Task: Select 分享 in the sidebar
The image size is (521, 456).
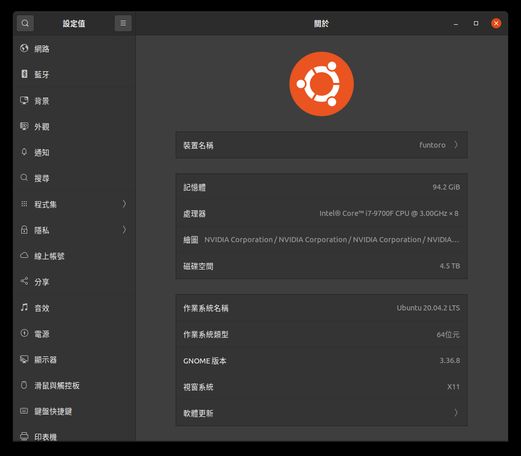Action: [74, 282]
